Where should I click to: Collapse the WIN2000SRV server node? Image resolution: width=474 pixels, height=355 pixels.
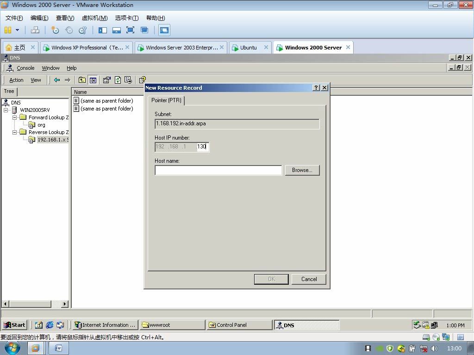(6, 110)
